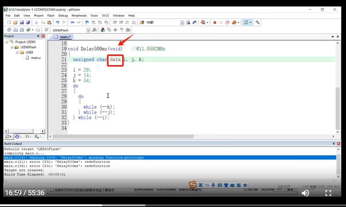
Task: Open Options for Target magic wand
Action: [94, 30]
